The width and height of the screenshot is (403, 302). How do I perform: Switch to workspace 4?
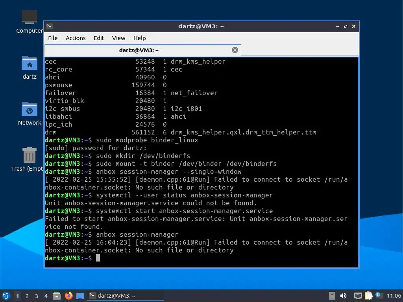point(46,296)
